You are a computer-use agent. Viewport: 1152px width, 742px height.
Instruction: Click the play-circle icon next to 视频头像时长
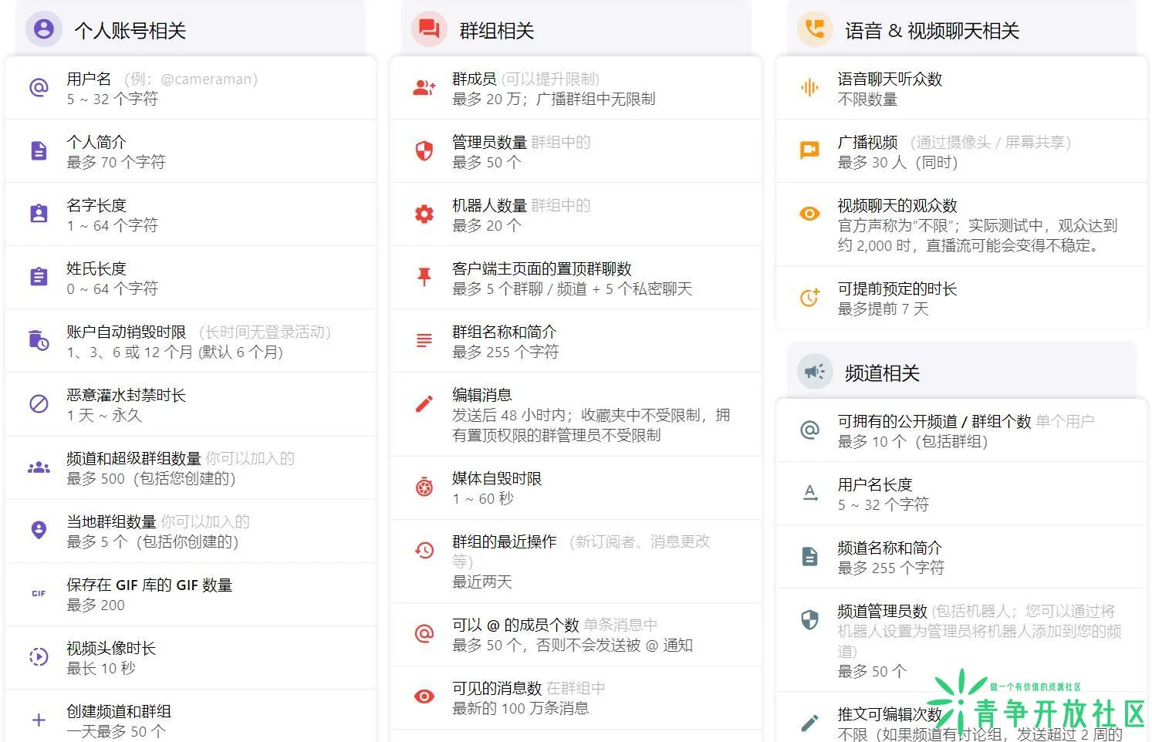pos(39,656)
